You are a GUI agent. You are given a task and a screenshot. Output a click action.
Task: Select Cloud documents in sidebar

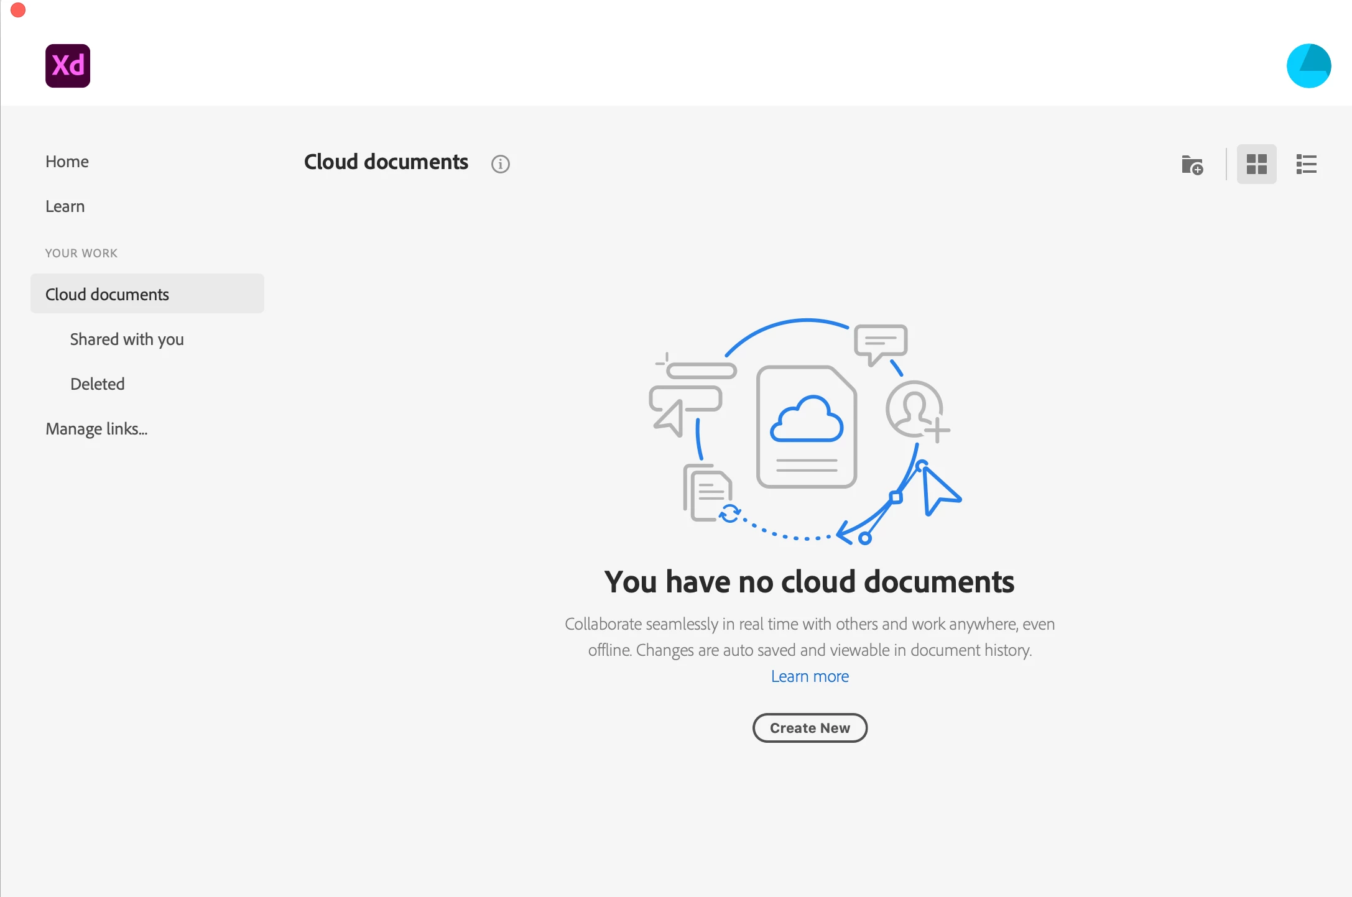[107, 294]
